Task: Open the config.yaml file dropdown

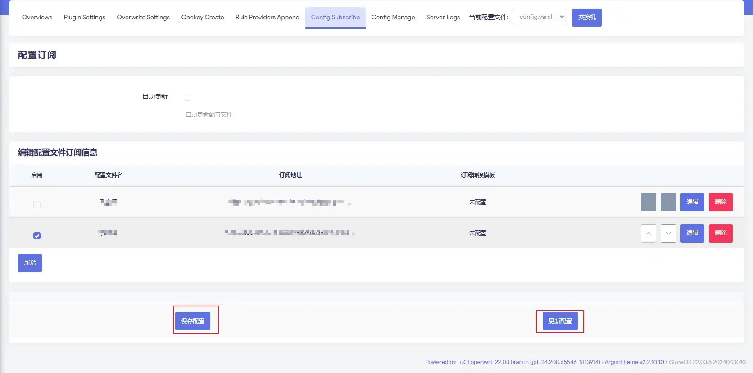Action: point(539,17)
